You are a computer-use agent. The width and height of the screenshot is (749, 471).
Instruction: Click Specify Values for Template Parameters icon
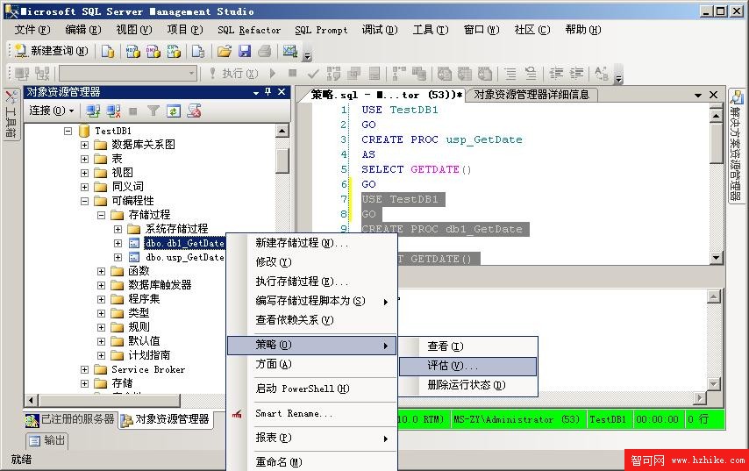(x=602, y=74)
